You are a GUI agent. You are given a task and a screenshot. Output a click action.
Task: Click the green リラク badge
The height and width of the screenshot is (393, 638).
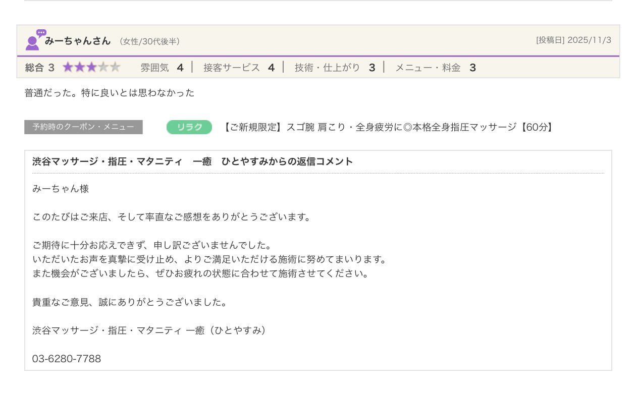click(x=189, y=127)
